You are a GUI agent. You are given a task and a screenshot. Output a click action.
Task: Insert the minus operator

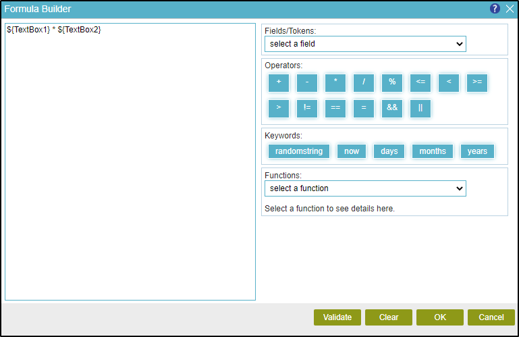click(x=307, y=82)
